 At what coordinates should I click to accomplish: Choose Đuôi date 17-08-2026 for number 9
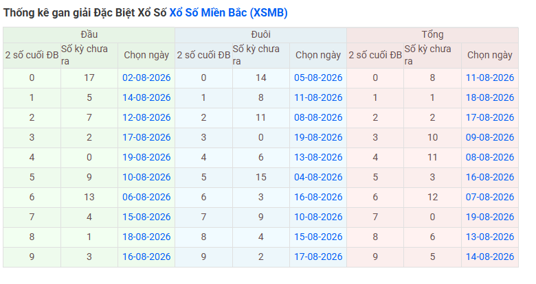[318, 257]
